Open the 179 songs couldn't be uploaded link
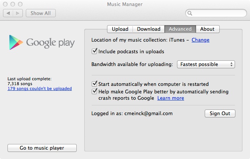The height and width of the screenshot is (159, 250). pyautogui.click(x=40, y=88)
